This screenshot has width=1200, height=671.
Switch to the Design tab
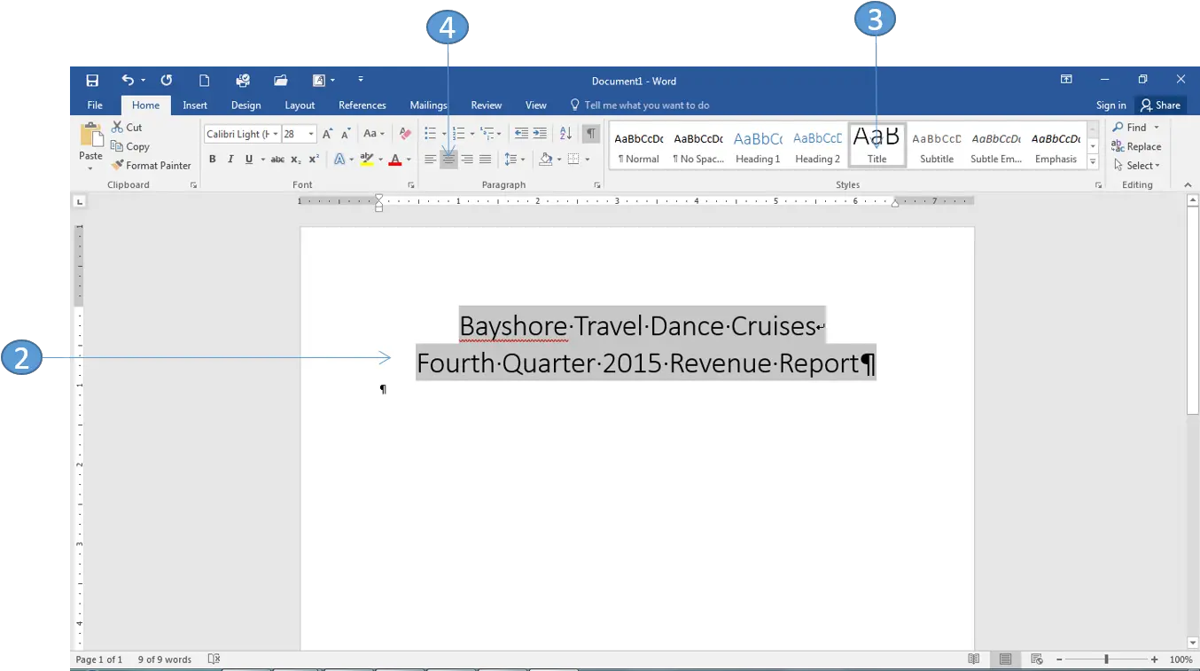(245, 105)
